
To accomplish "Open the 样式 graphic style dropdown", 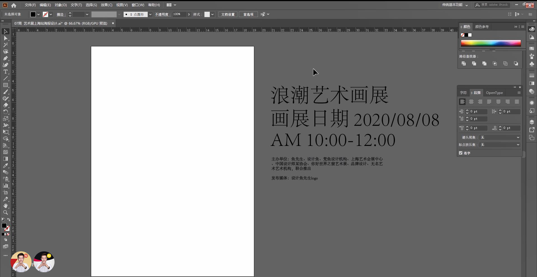I will (x=213, y=14).
